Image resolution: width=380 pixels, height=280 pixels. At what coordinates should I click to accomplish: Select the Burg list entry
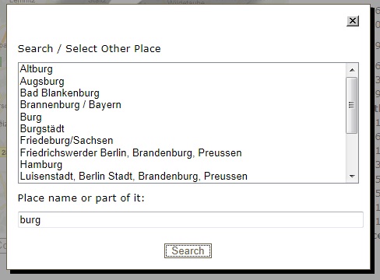[182, 117]
